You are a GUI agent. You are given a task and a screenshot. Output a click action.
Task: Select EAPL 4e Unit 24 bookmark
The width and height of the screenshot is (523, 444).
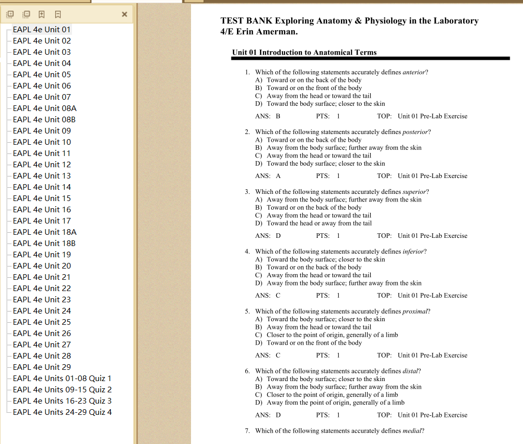pyautogui.click(x=42, y=310)
